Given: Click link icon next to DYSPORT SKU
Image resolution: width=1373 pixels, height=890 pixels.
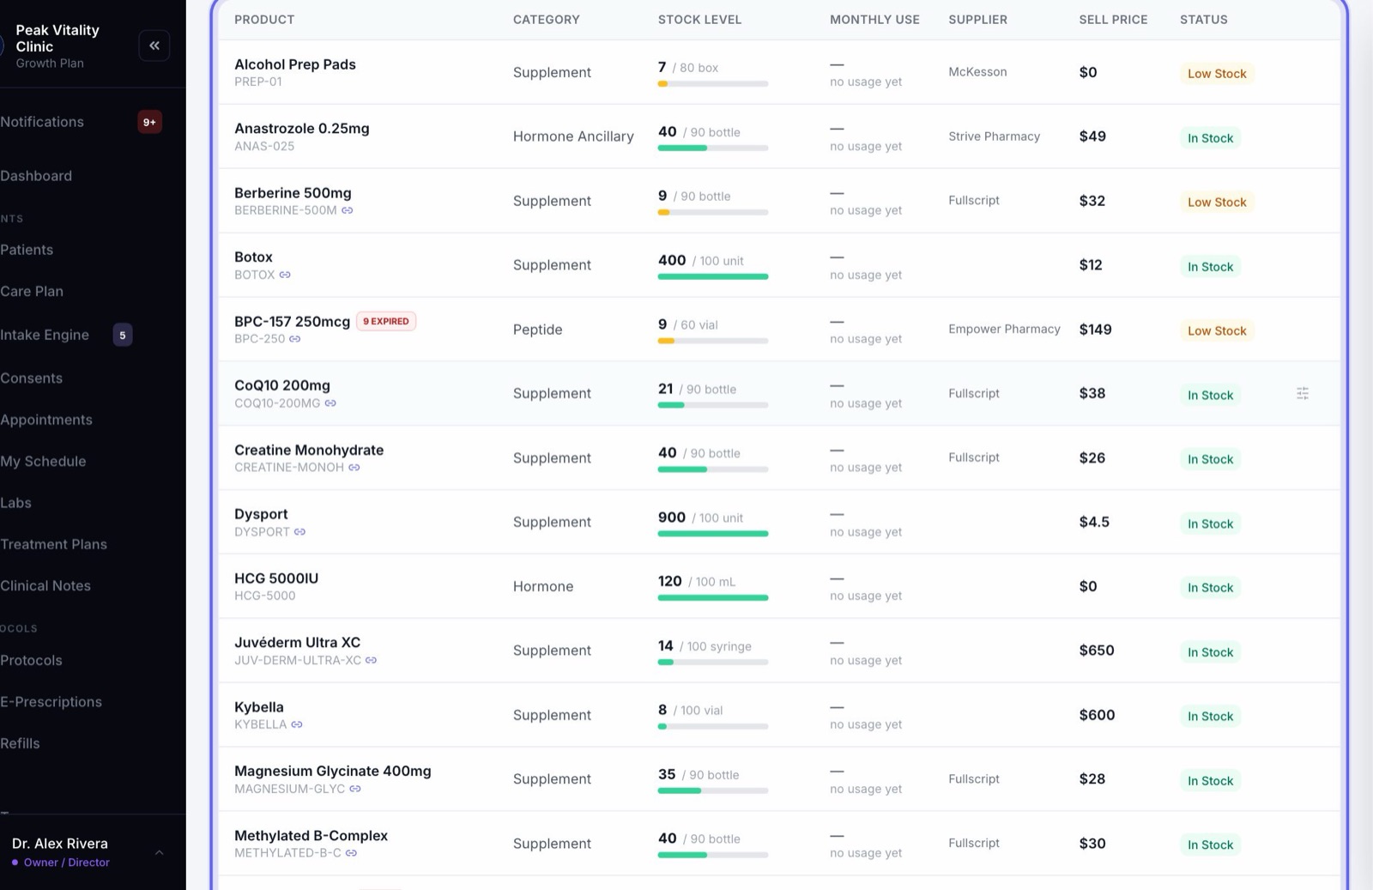Looking at the screenshot, I should click(x=300, y=532).
